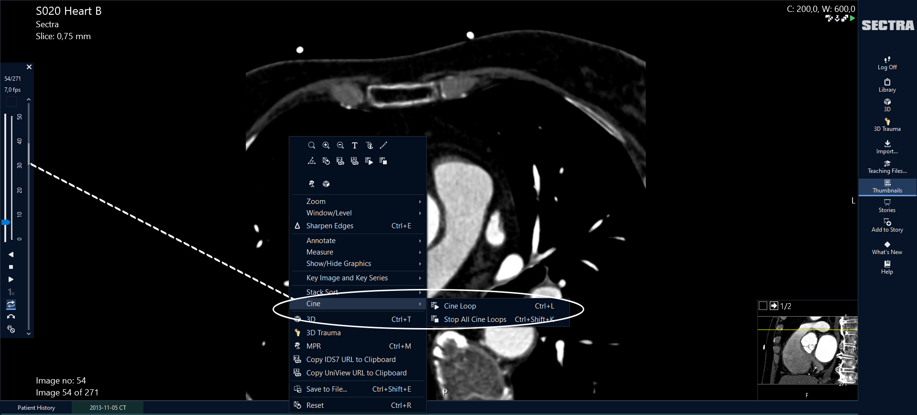The image size is (917, 415).
Task: Click the start cine loop filmstrip icon
Action: point(369,161)
